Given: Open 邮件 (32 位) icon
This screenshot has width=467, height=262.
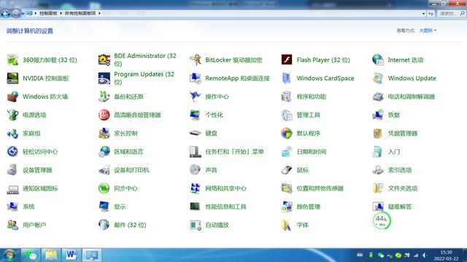Looking at the screenshot, I should (104, 225).
